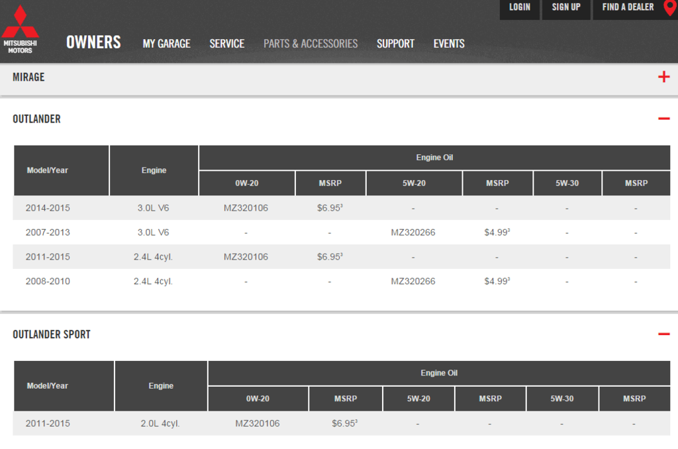Click the 2.4L 4cyl. engine cell for 2008-2010
The height and width of the screenshot is (449, 678).
point(153,281)
